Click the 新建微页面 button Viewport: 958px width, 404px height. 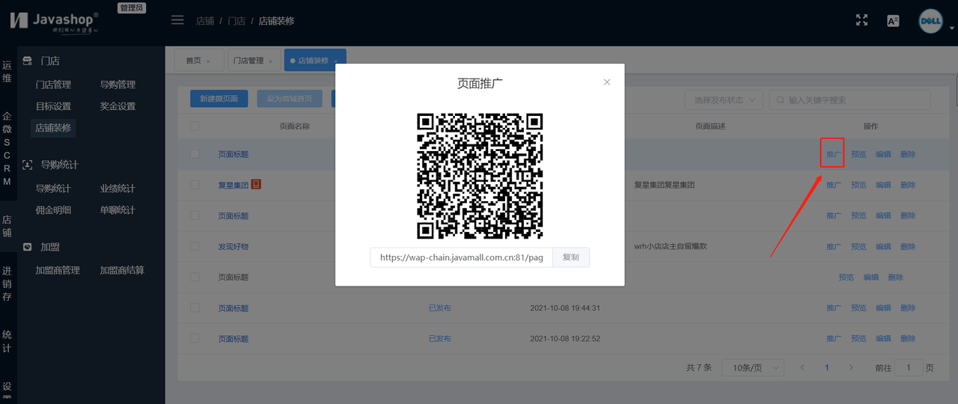click(x=219, y=99)
